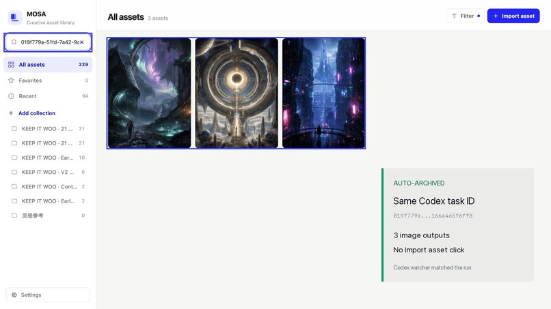Click the MOSA app logo icon
The width and height of the screenshot is (551, 309).
(x=15, y=17)
